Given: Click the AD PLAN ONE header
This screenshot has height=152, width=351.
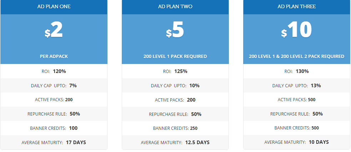Looking at the screenshot, I should click(x=54, y=6).
